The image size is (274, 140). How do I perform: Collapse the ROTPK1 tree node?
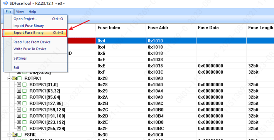9,78
